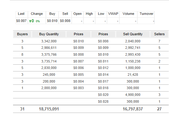Select sell quantity 1,000,000

133,68
